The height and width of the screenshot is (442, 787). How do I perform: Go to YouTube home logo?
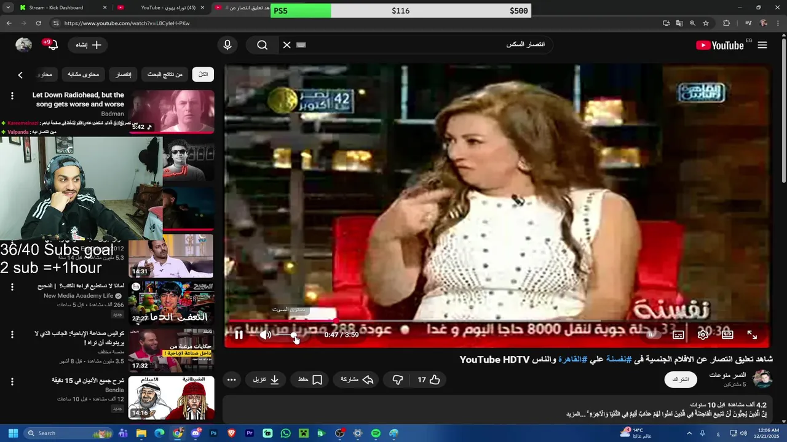(x=720, y=45)
